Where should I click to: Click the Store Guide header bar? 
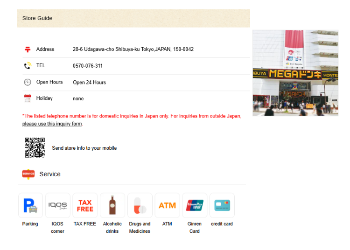133,18
